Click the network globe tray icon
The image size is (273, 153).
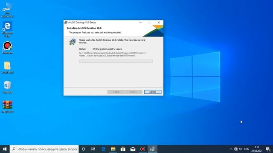coord(236,149)
